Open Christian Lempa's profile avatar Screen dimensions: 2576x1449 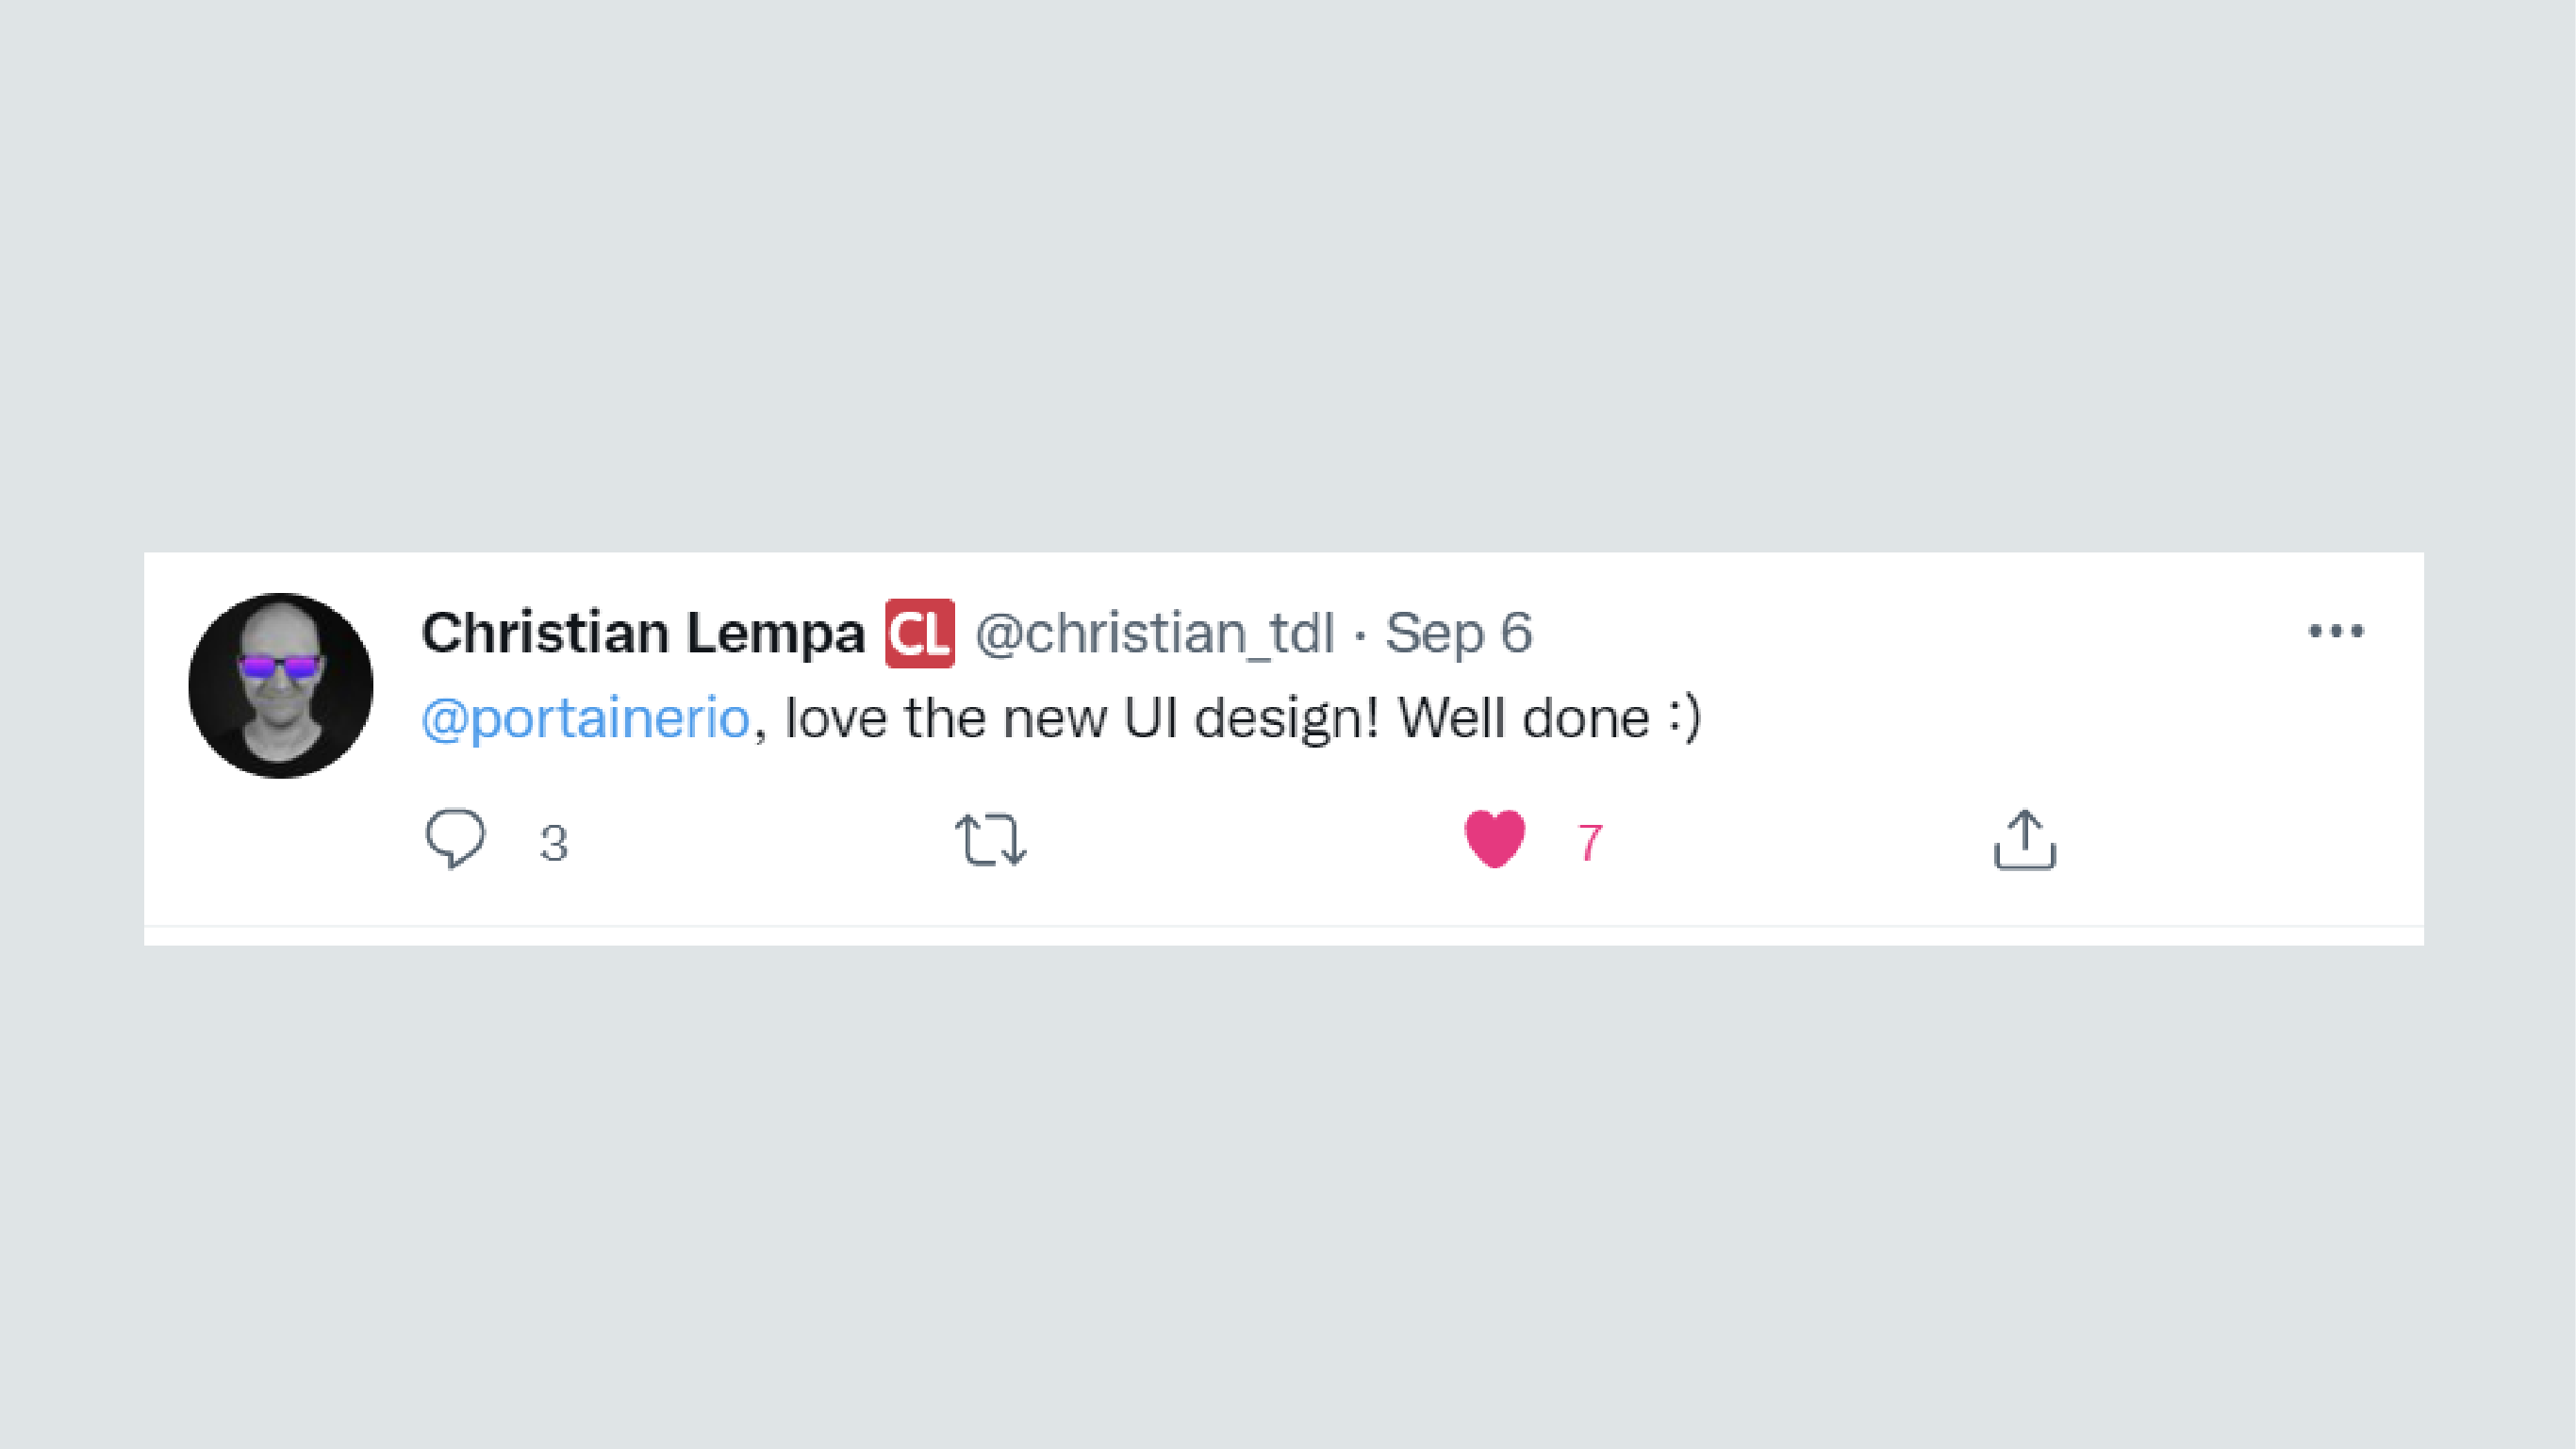[x=281, y=685]
